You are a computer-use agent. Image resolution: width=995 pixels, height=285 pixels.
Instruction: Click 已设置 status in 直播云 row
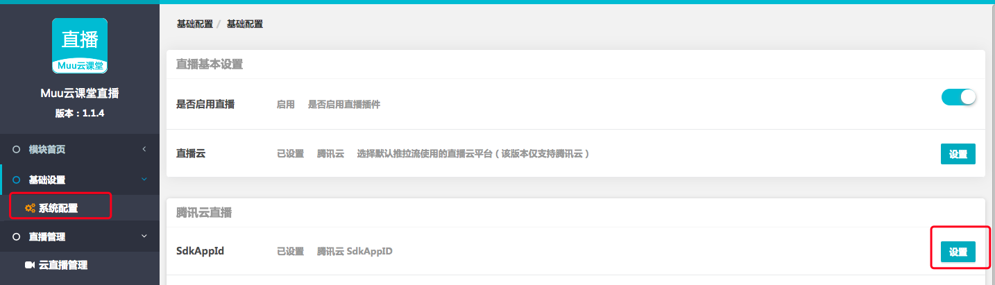point(291,153)
